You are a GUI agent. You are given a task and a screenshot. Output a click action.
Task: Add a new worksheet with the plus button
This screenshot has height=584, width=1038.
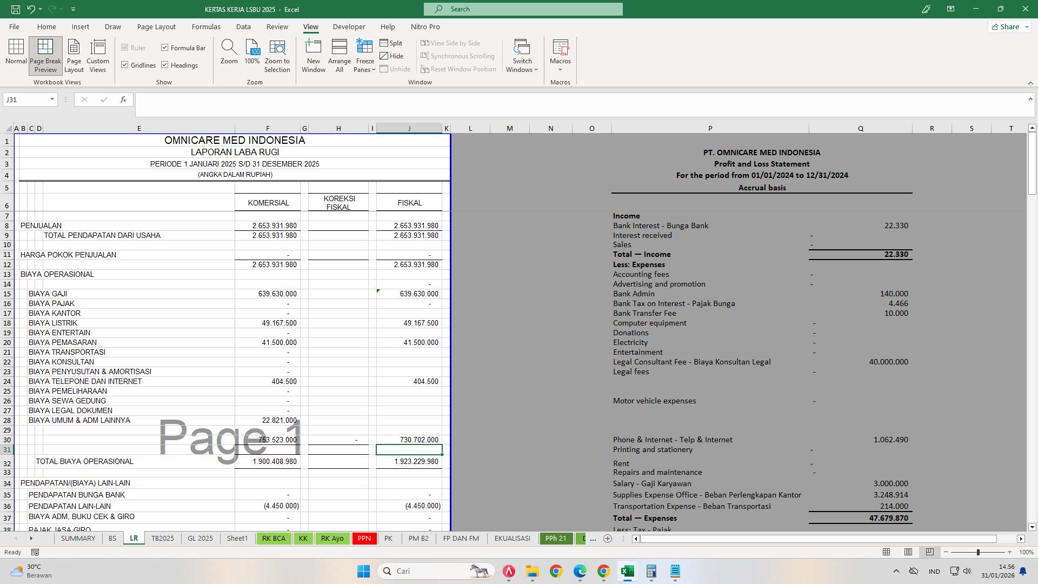coord(608,539)
